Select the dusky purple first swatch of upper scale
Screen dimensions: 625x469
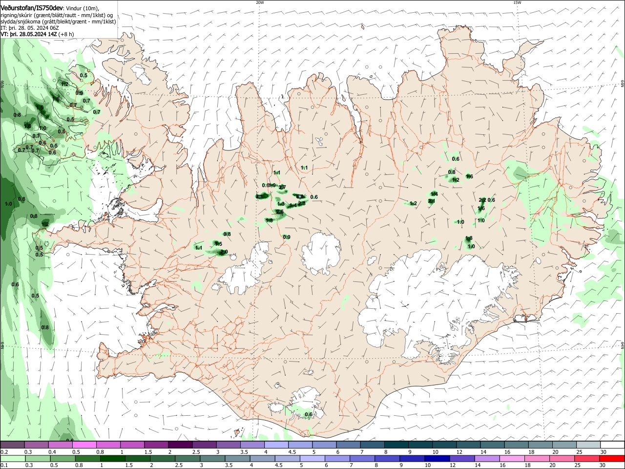(x=13, y=445)
